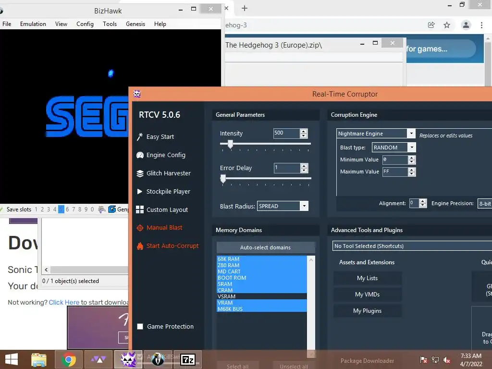Open the BizHawk Genesis menu
Viewport: 492px width, 369px height.
[x=135, y=24]
